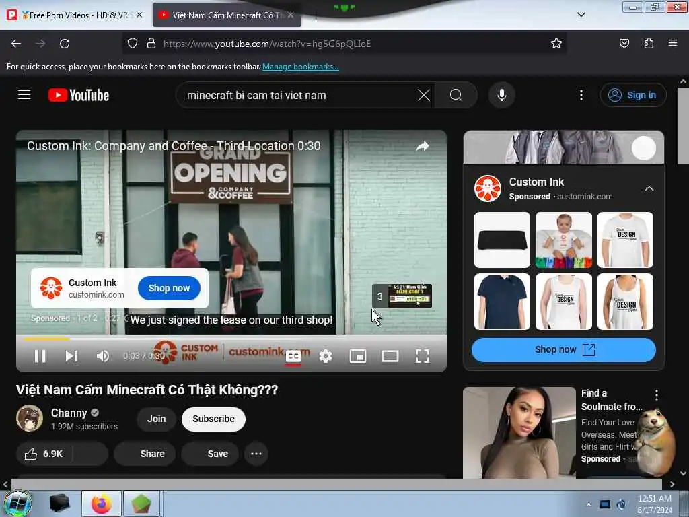The image size is (689, 517).
Task: Click Shop now on the video overlay
Action: 169,288
